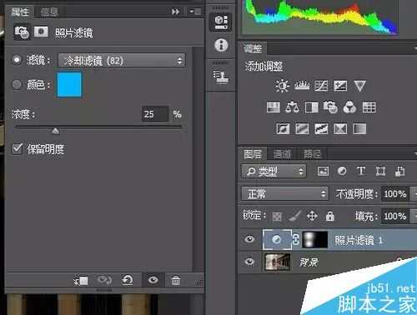The width and height of the screenshot is (417, 315).
Task: Select the 颜色 radio button
Action: (x=17, y=84)
